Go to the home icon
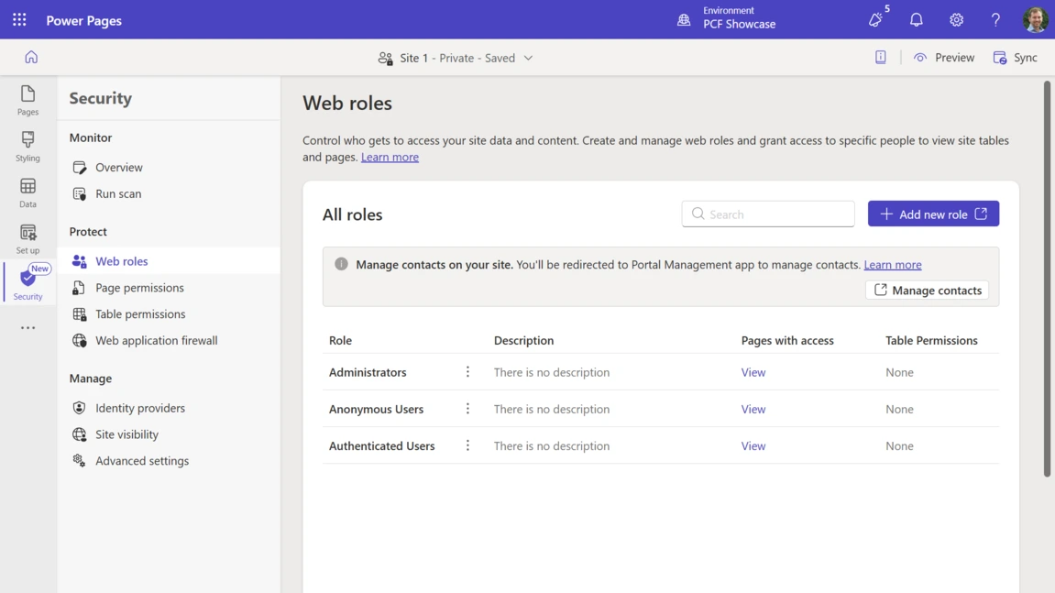 (x=31, y=57)
